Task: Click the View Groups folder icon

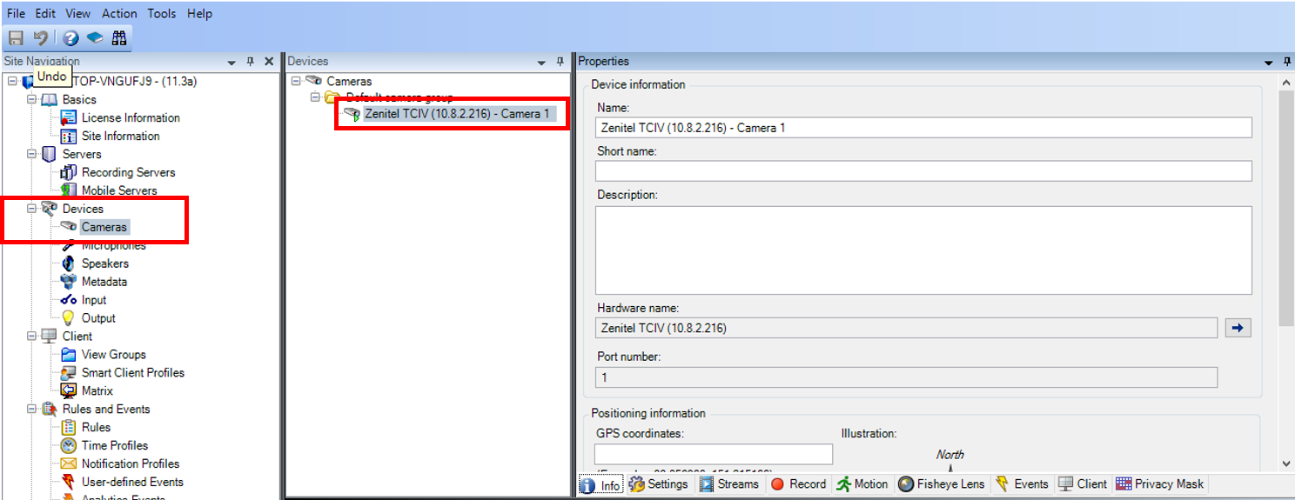Action: tap(68, 355)
